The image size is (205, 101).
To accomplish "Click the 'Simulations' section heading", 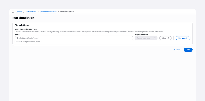I will point(22,25).
